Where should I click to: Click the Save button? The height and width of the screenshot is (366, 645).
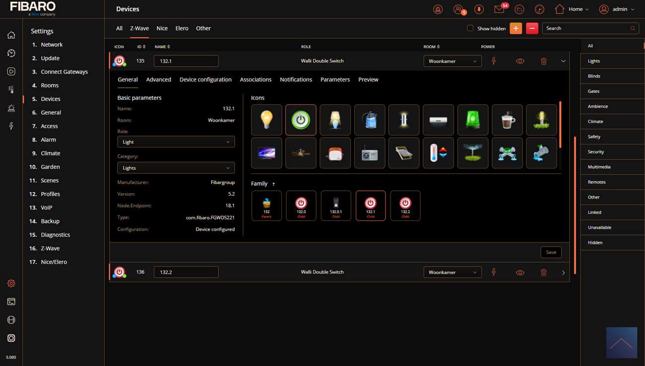coord(551,252)
